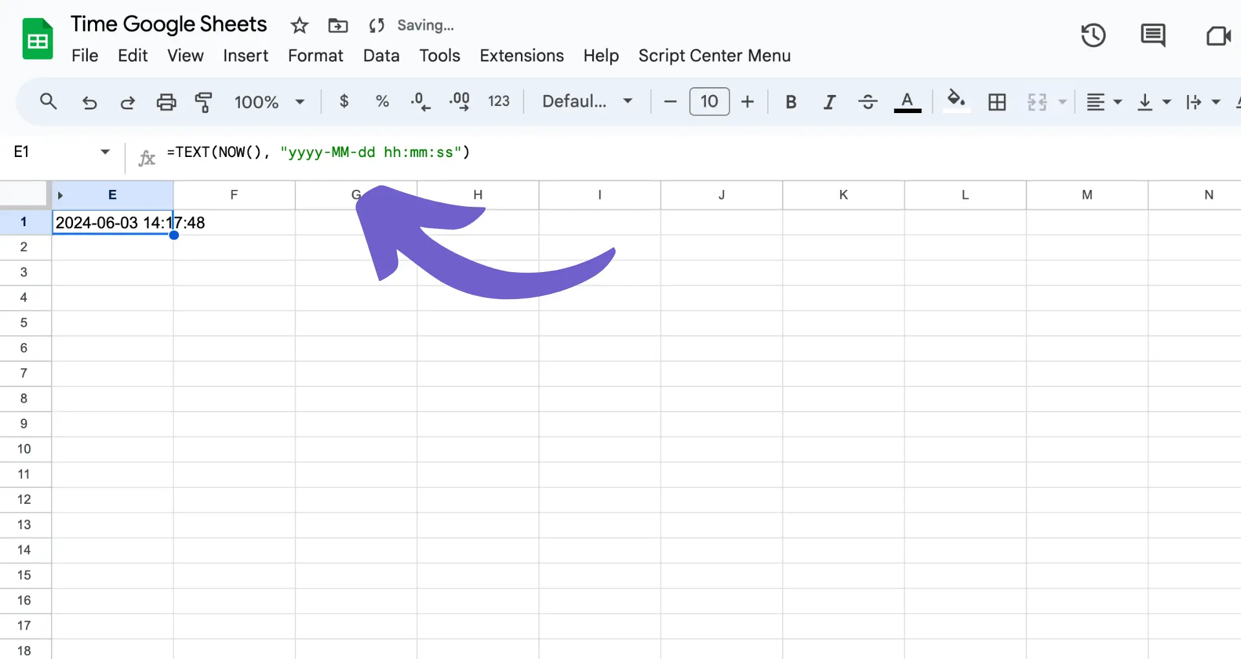Click the select-all corner box
Image resolution: width=1241 pixels, height=659 pixels.
point(24,194)
